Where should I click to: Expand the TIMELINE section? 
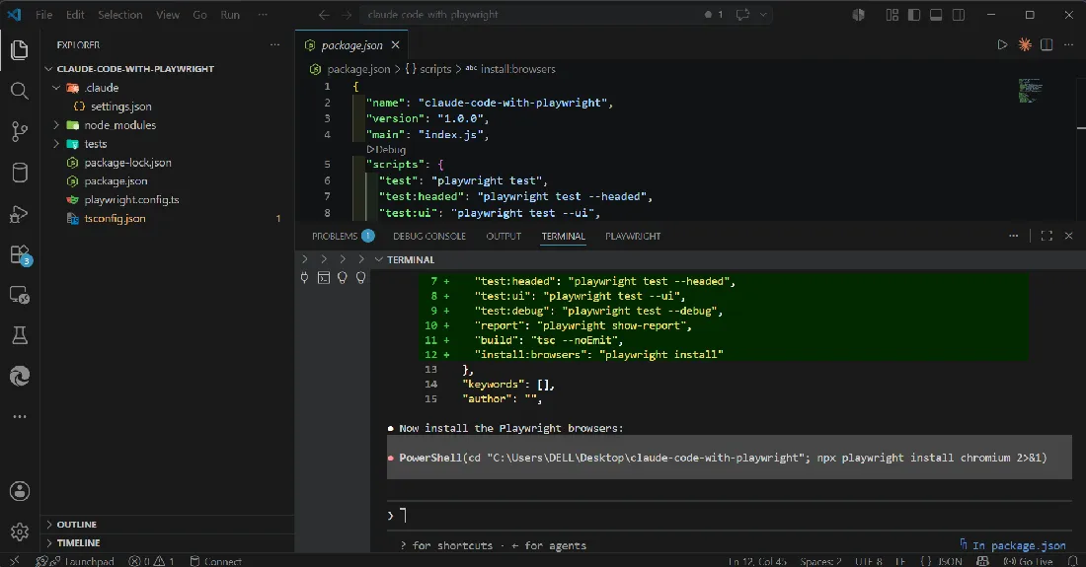(x=48, y=542)
